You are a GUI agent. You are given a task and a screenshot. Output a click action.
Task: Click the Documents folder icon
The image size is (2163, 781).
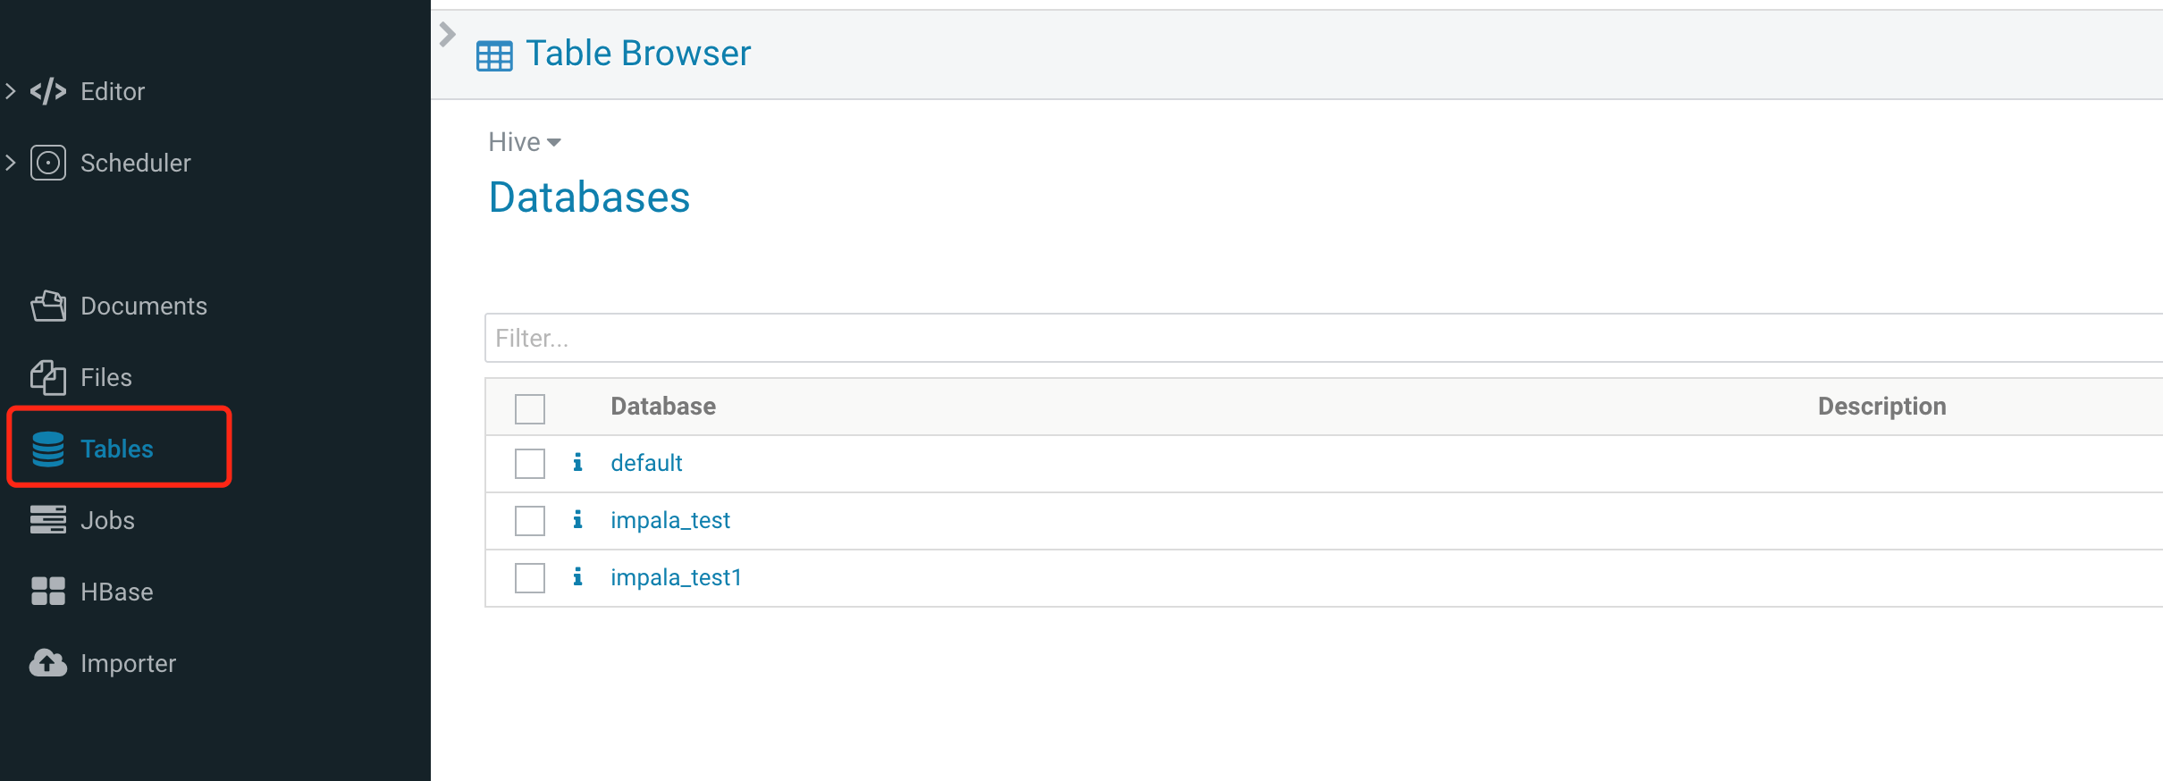tap(48, 306)
